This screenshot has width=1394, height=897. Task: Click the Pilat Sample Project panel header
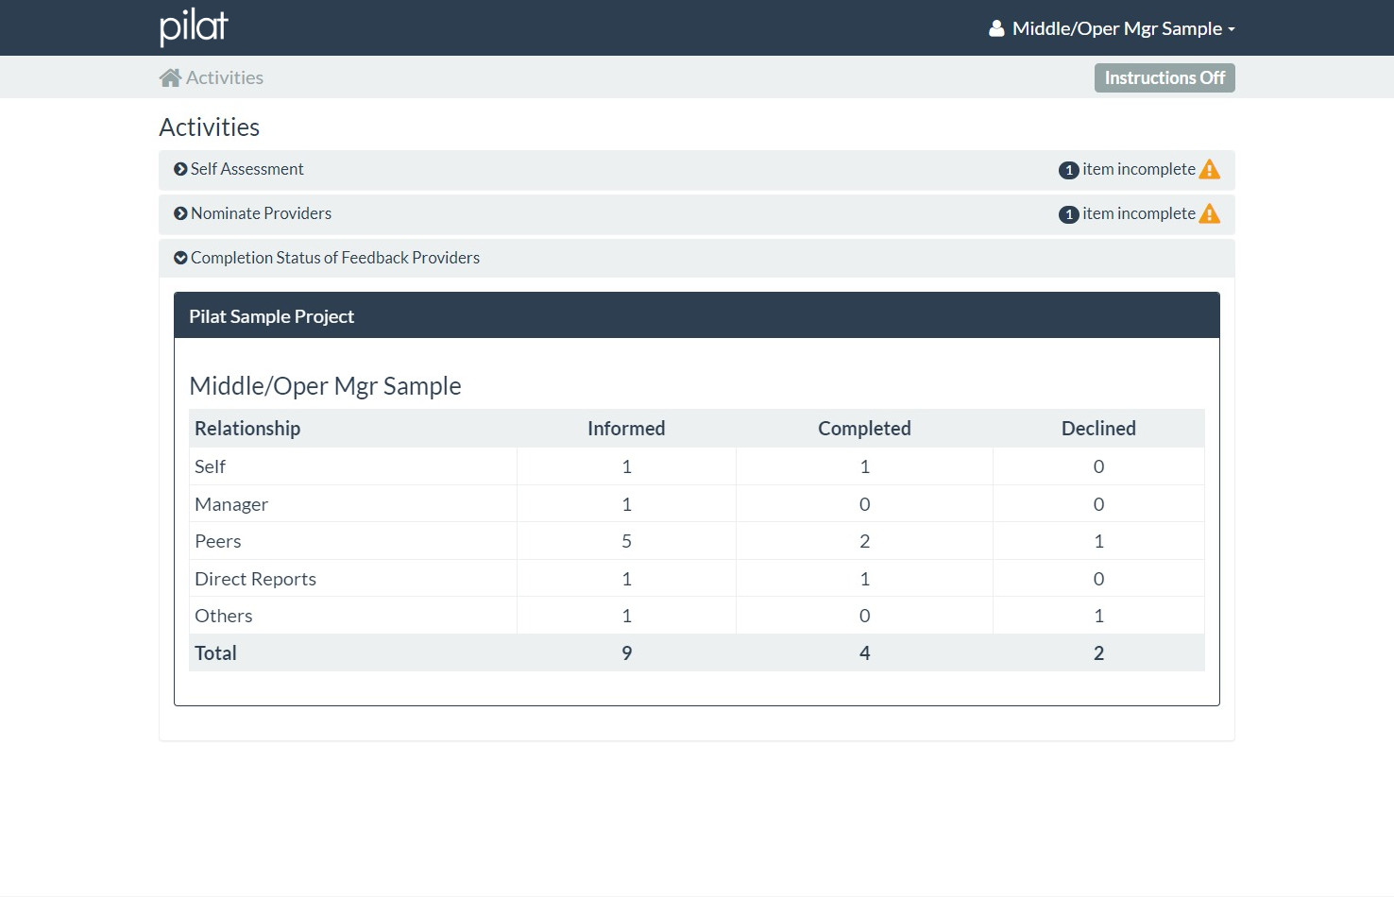pos(696,316)
